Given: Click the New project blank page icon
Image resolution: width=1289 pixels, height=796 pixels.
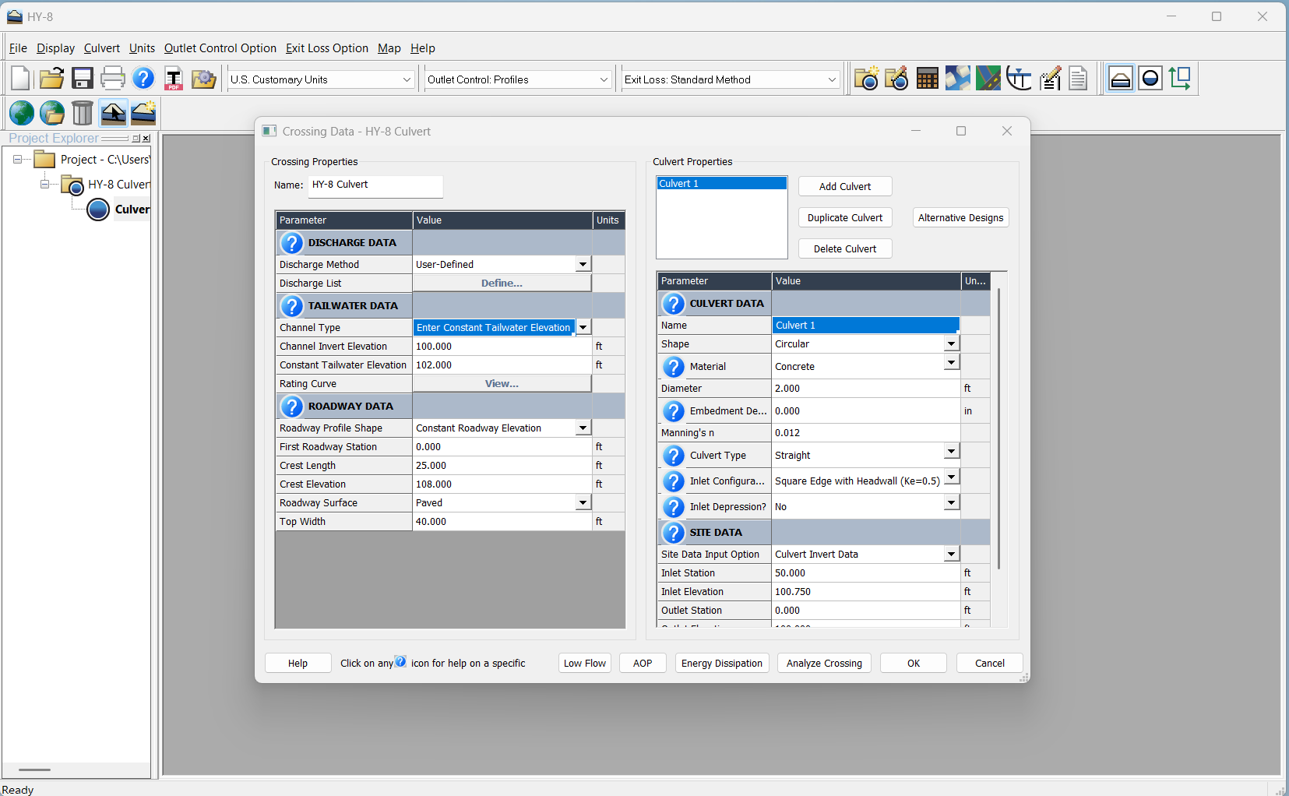Looking at the screenshot, I should pos(21,79).
